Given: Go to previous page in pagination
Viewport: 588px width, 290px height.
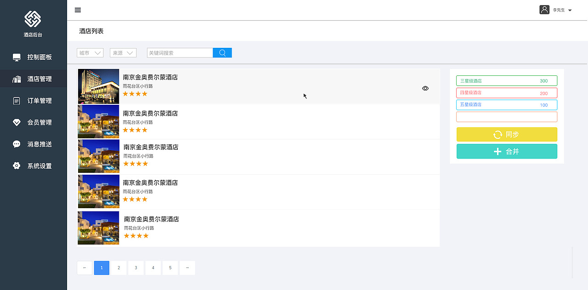Looking at the screenshot, I should click(85, 268).
